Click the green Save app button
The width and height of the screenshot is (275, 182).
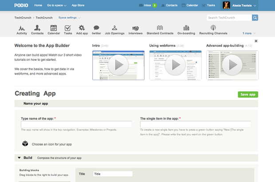coord(247,94)
